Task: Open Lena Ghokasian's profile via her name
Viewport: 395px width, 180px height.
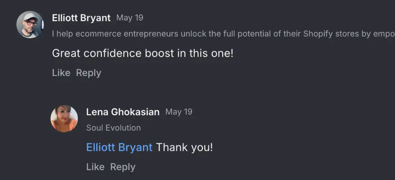Action: 122,112
